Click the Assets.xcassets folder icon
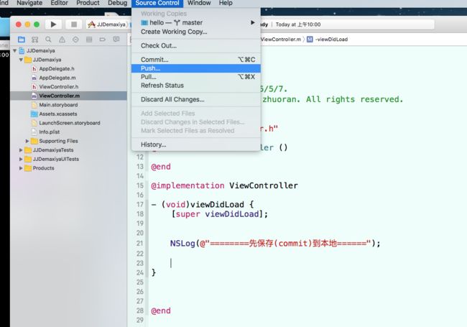467x327 pixels. pyautogui.click(x=34, y=114)
